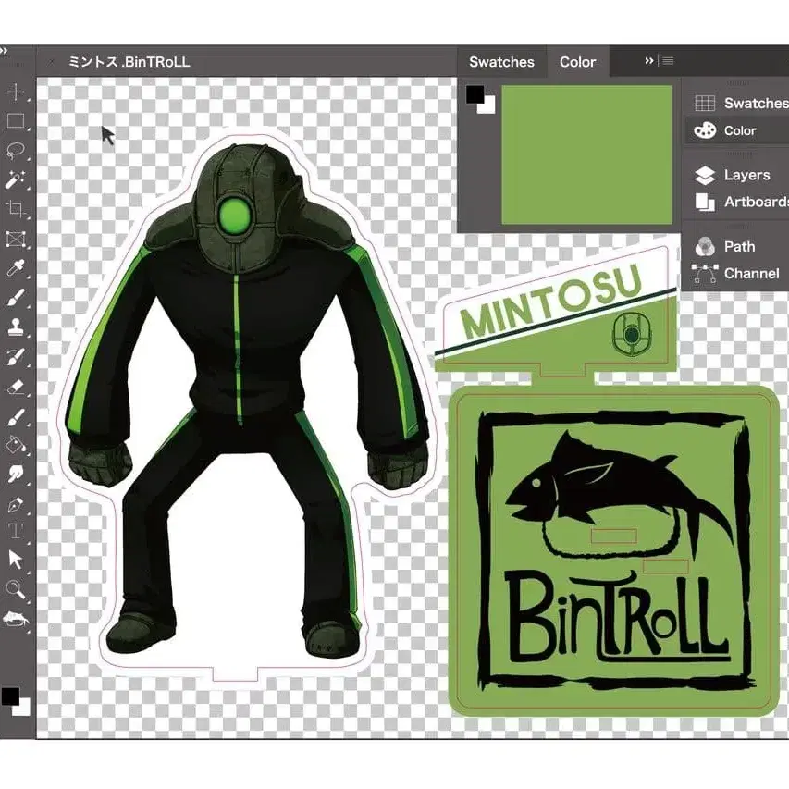Open the Color panel options menu
Screen dimensions: 789x789
point(668,61)
